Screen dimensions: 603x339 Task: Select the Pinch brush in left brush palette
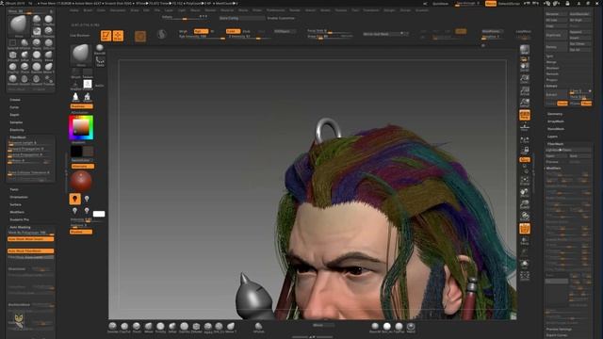click(24, 67)
